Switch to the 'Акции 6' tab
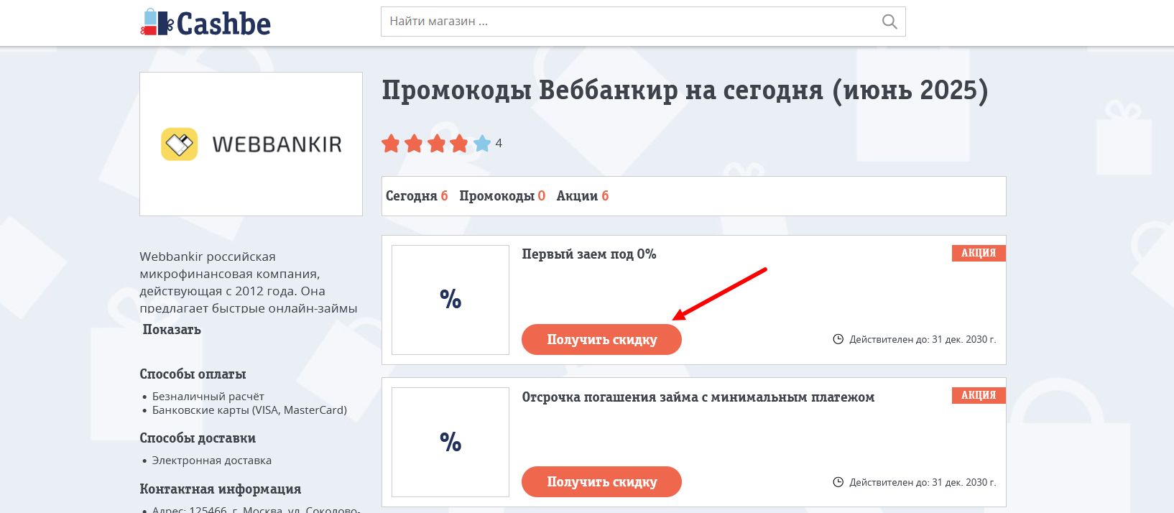 point(583,195)
